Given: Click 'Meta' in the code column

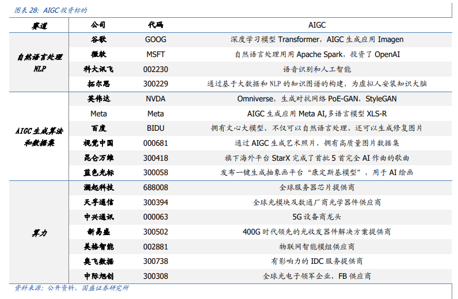Looking at the screenshot, I should (x=155, y=113).
